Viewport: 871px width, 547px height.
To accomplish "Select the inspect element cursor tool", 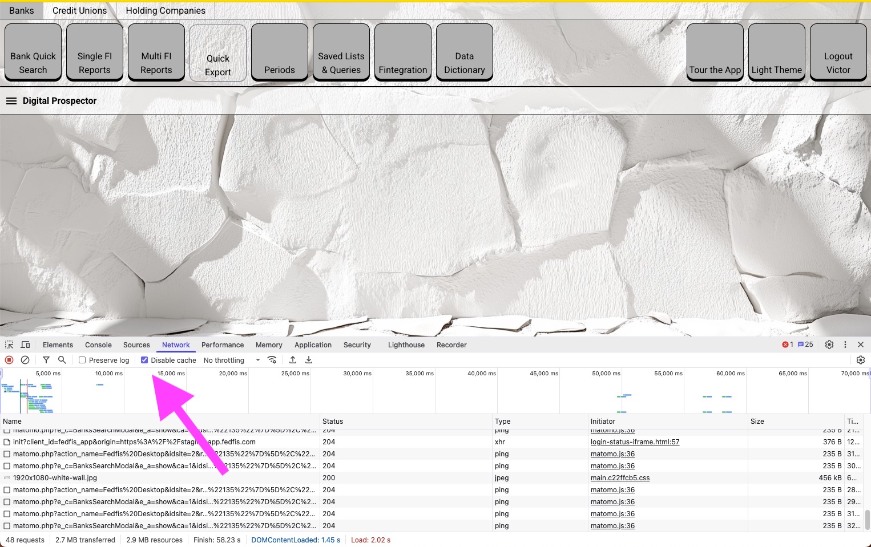I will (9, 345).
